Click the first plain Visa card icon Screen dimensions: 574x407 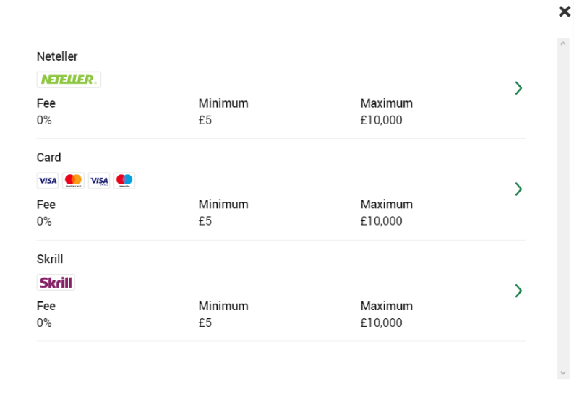(x=48, y=181)
